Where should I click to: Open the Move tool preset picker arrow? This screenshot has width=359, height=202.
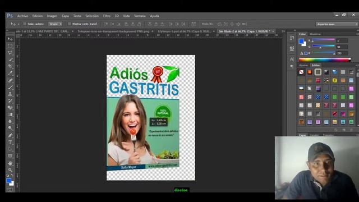[x=19, y=24]
